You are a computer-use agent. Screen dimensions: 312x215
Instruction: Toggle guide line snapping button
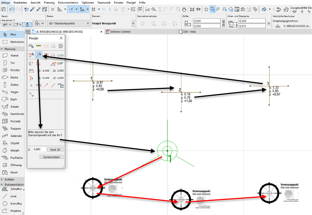(71, 9)
